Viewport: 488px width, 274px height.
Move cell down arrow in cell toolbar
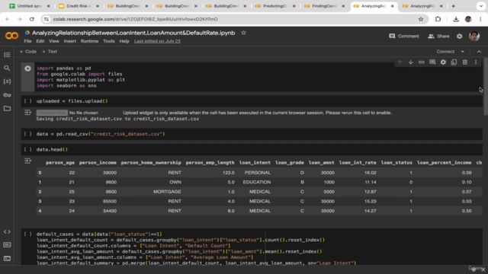411,62
